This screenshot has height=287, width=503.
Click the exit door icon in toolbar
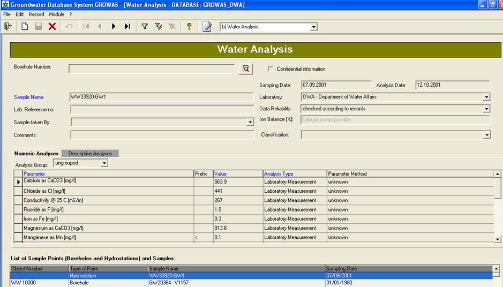click(x=7, y=26)
